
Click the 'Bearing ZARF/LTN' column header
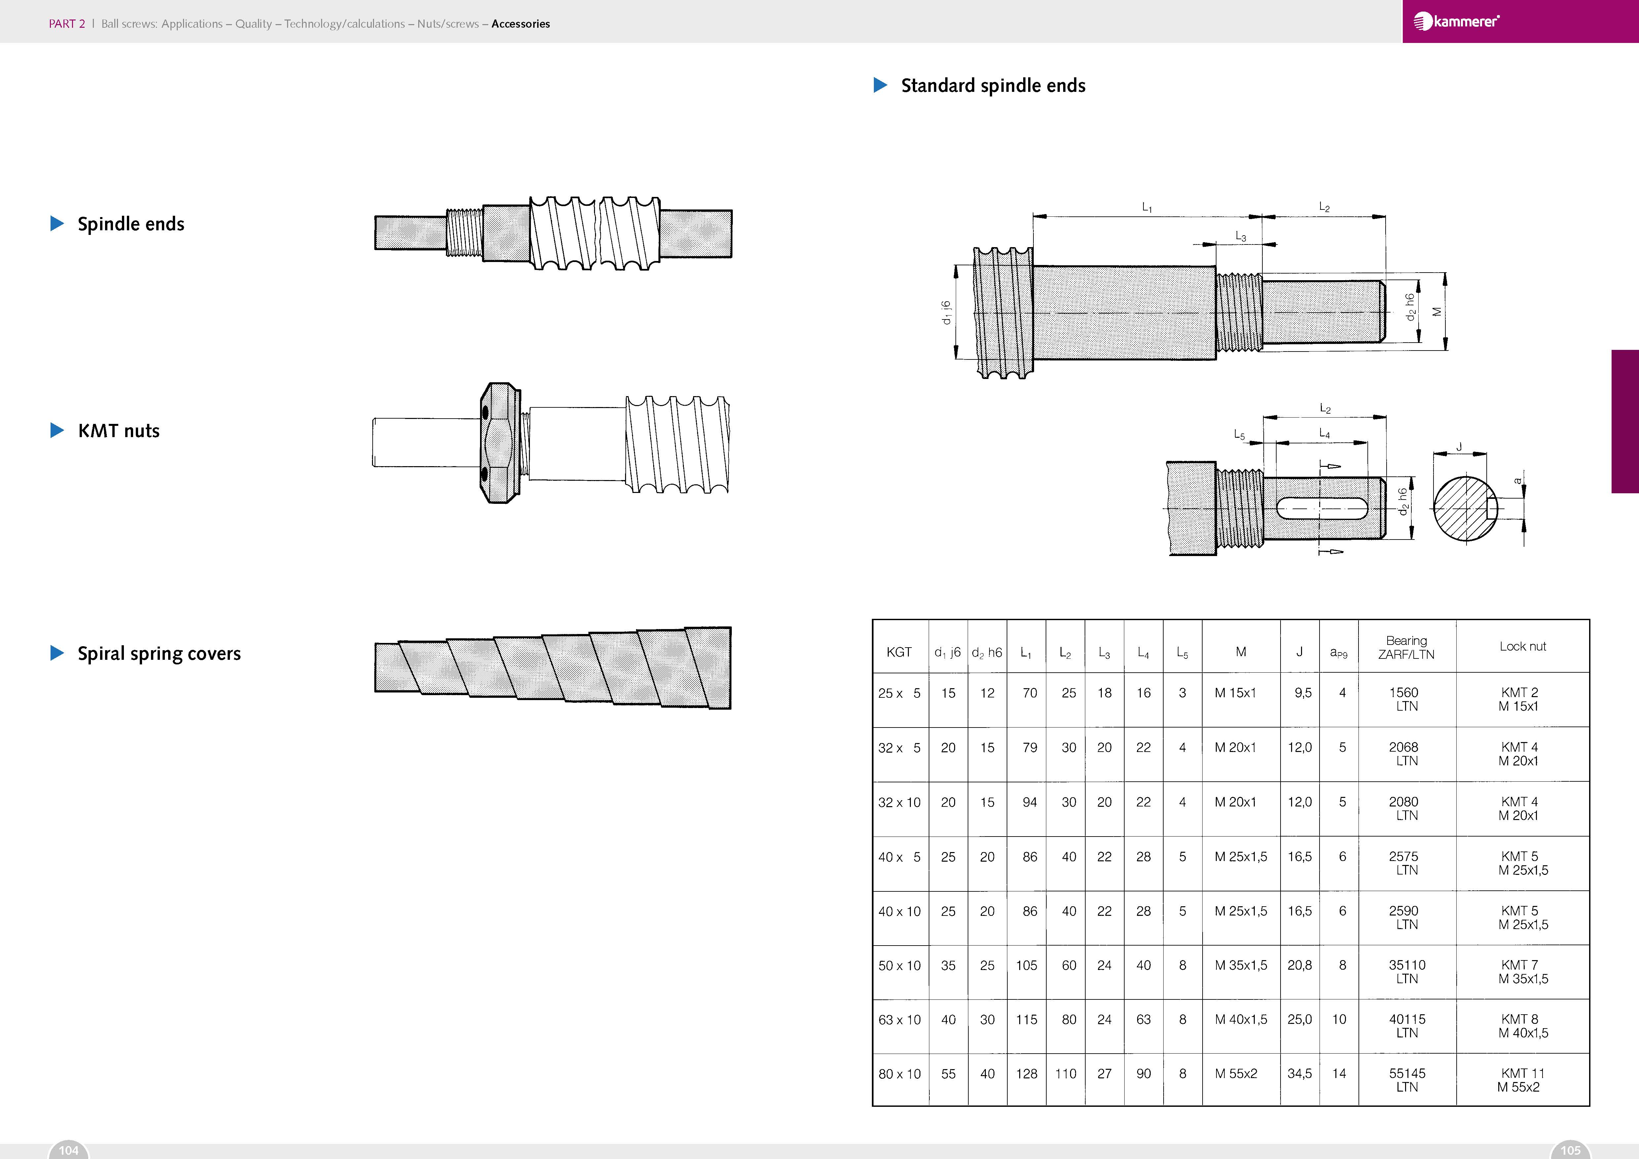tap(1406, 647)
